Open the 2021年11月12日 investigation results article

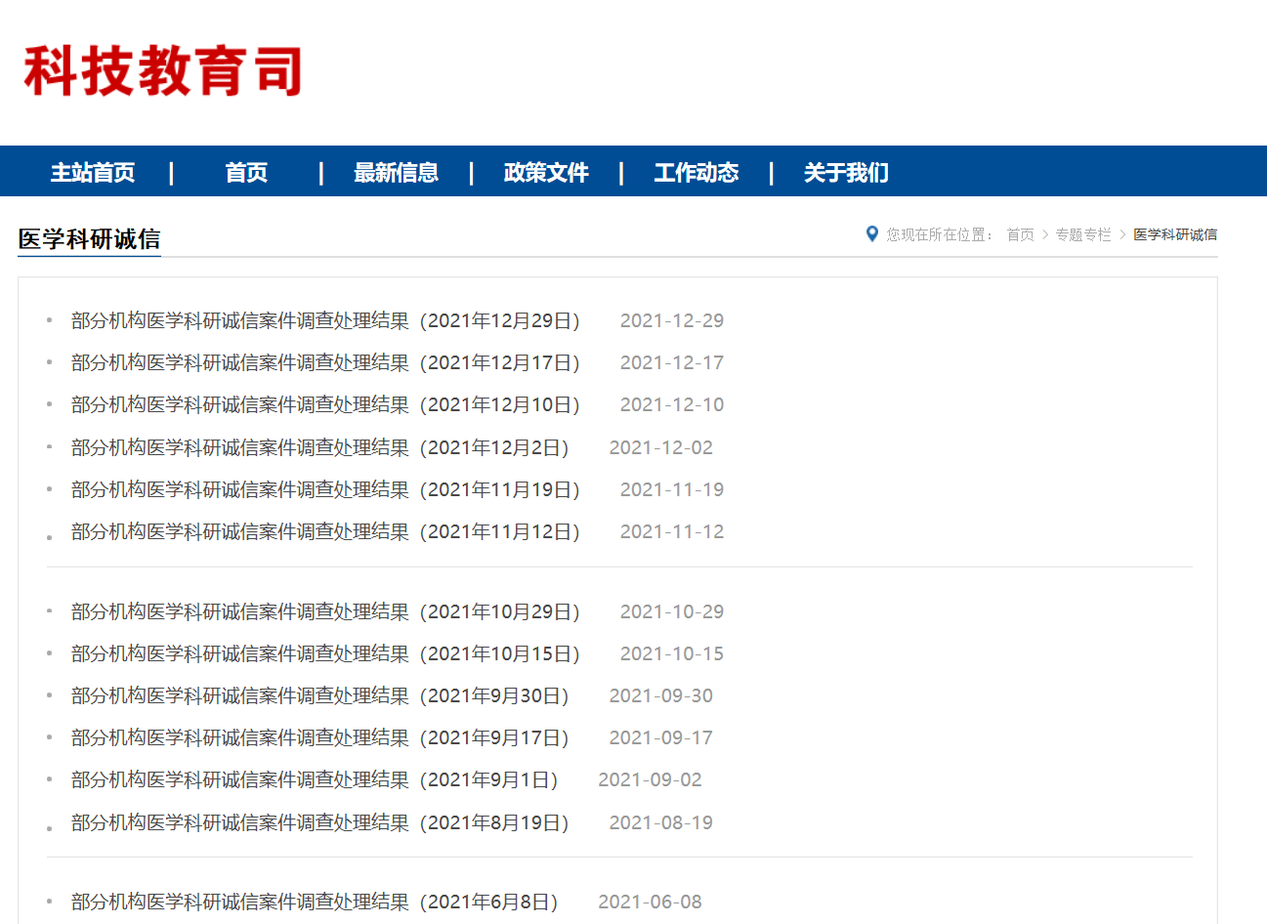(326, 531)
